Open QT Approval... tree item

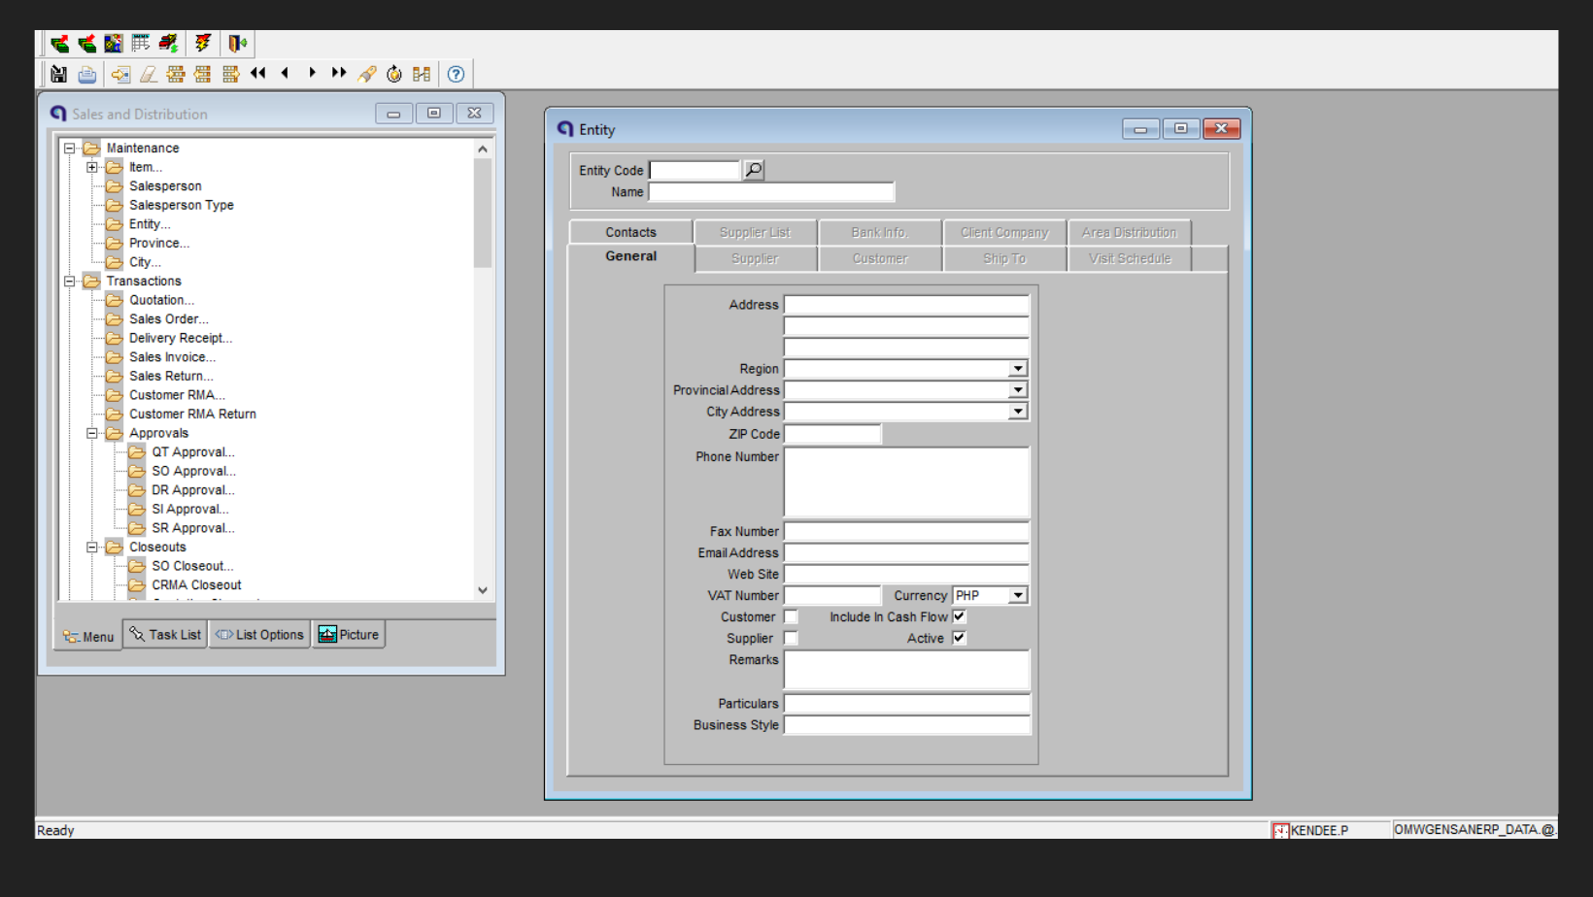pyautogui.click(x=193, y=452)
